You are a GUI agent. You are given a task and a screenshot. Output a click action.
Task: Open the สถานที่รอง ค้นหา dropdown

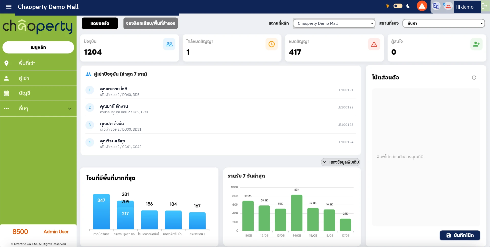[444, 23]
